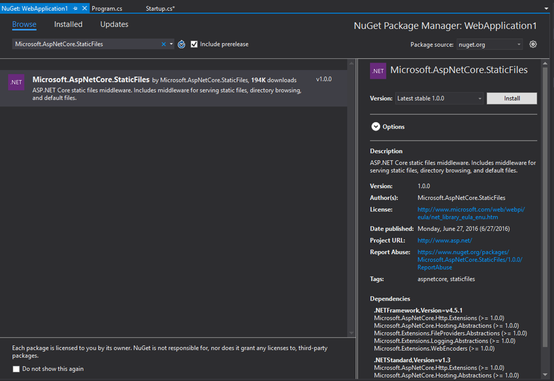
Task: Click details pane scroll down arrow
Action: point(545,375)
